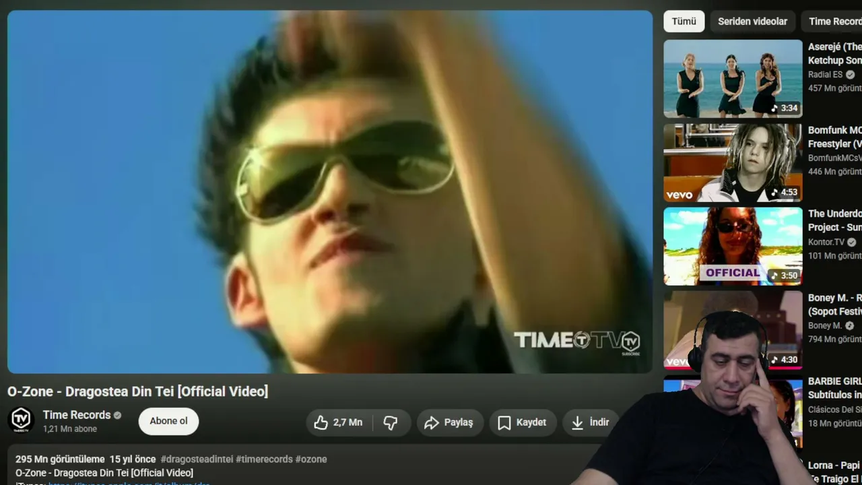Viewport: 862px width, 485px height.
Task: Open the Time Records channel avatar
Action: [21, 420]
